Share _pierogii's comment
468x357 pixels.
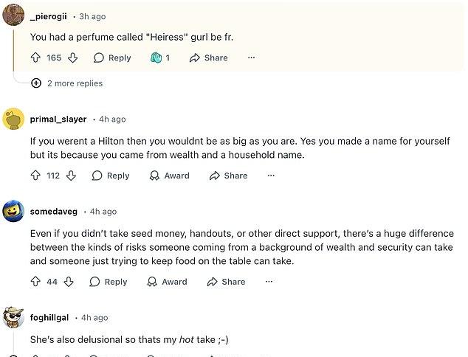tap(209, 58)
